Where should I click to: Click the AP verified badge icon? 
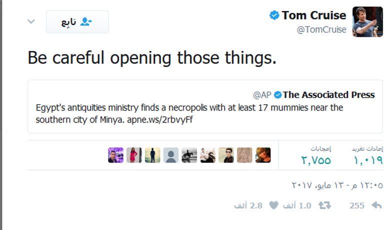pyautogui.click(x=277, y=94)
